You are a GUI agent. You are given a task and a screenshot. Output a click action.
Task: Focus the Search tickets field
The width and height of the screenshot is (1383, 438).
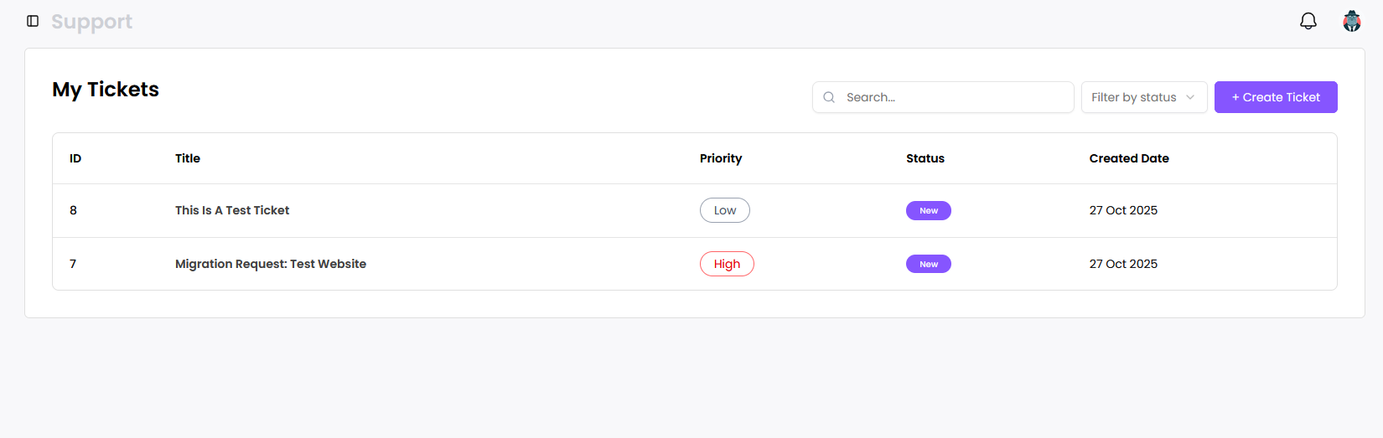(x=943, y=97)
